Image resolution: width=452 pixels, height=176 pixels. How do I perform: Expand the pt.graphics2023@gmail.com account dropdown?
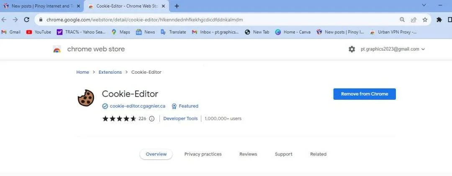tap(393, 49)
